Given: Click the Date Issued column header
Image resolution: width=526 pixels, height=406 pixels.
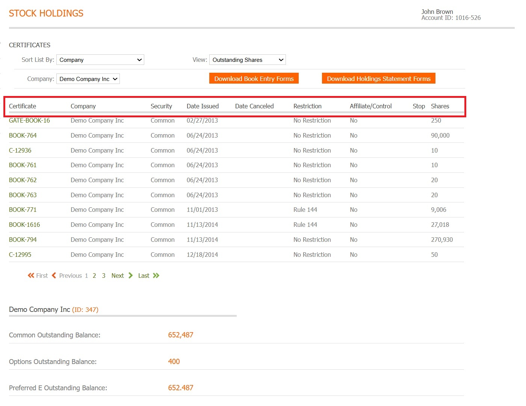Looking at the screenshot, I should click(203, 106).
